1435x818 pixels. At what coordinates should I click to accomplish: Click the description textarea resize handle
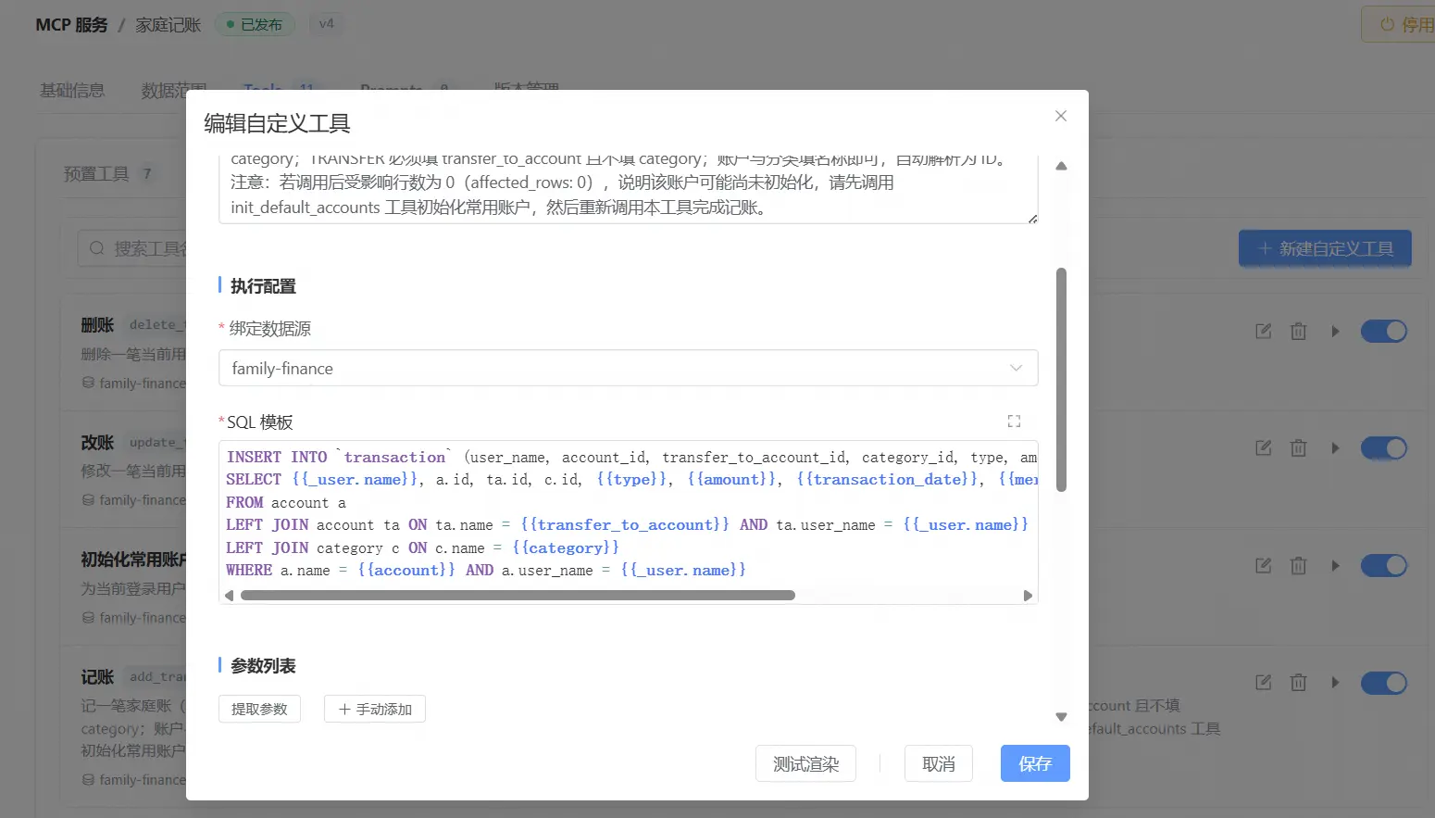coord(1032,219)
